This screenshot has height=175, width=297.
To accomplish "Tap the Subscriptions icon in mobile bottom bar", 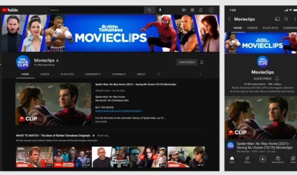I will point(278,159).
